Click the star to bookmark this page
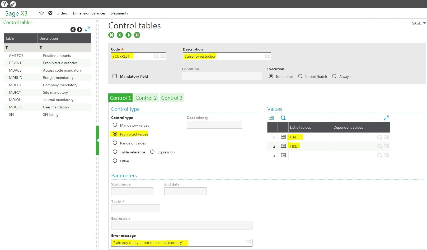This screenshot has width=427, height=250. 41,13
